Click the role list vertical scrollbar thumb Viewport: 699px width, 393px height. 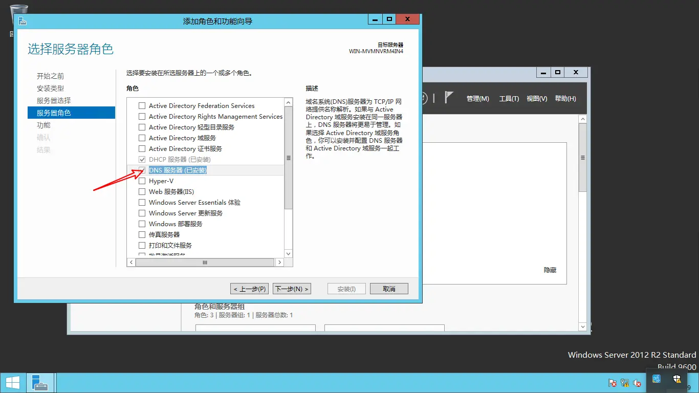click(289, 158)
